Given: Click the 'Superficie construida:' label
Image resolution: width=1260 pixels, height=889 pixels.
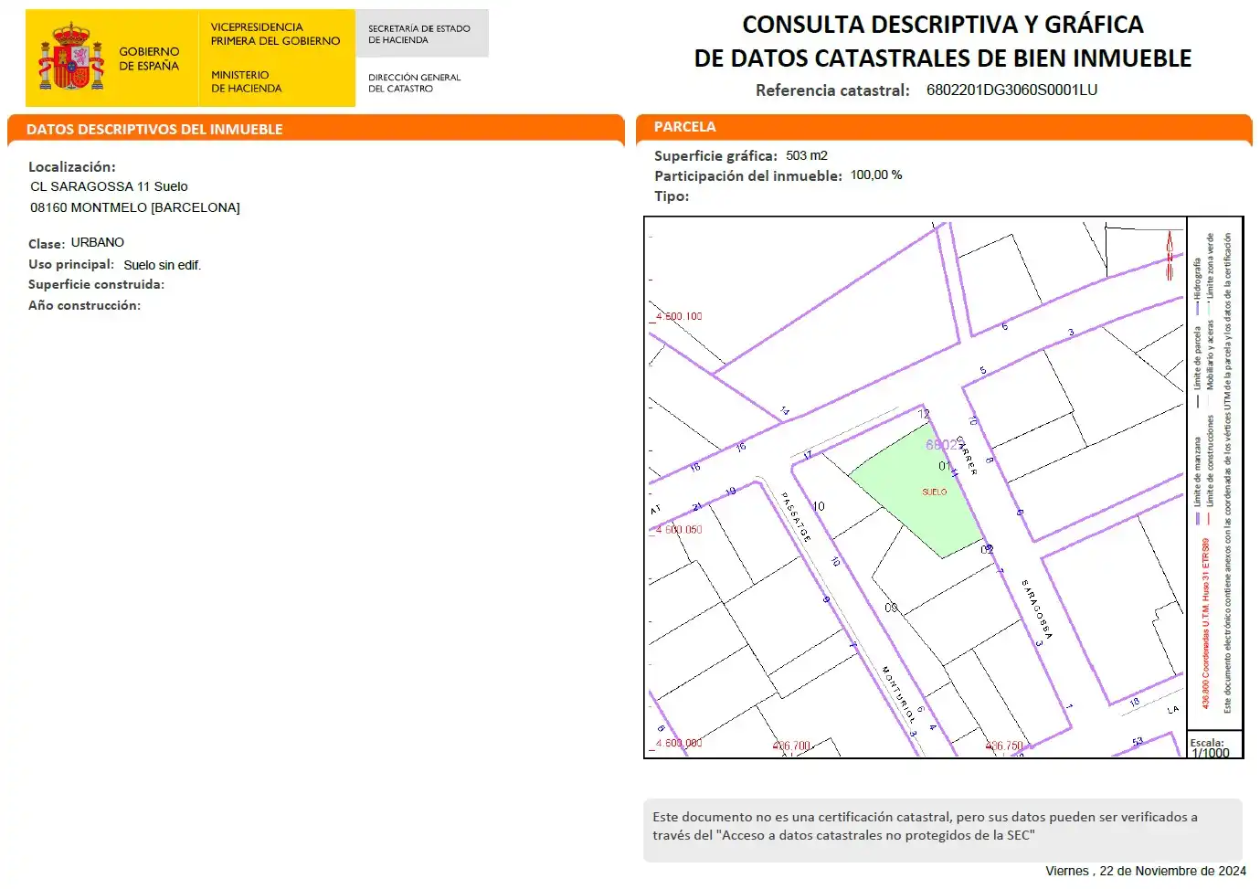Looking at the screenshot, I should [x=96, y=284].
